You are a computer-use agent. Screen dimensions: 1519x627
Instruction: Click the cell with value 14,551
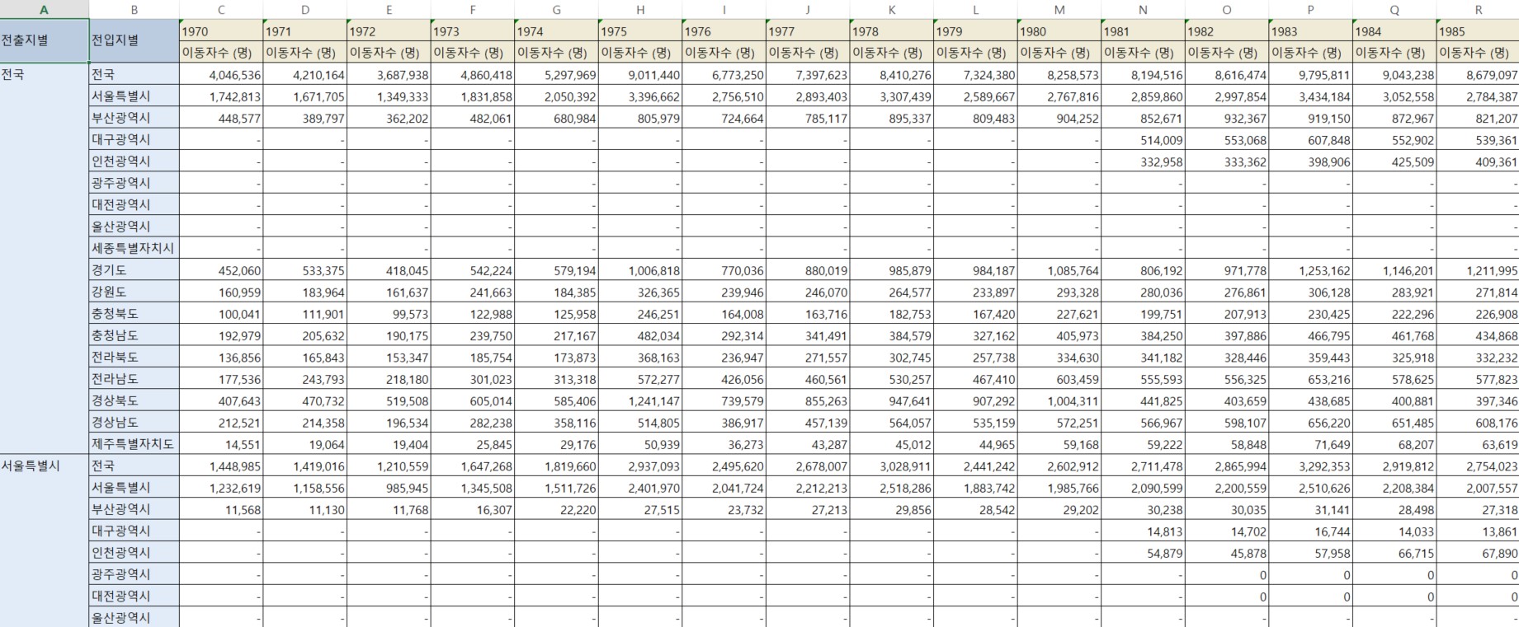point(221,444)
